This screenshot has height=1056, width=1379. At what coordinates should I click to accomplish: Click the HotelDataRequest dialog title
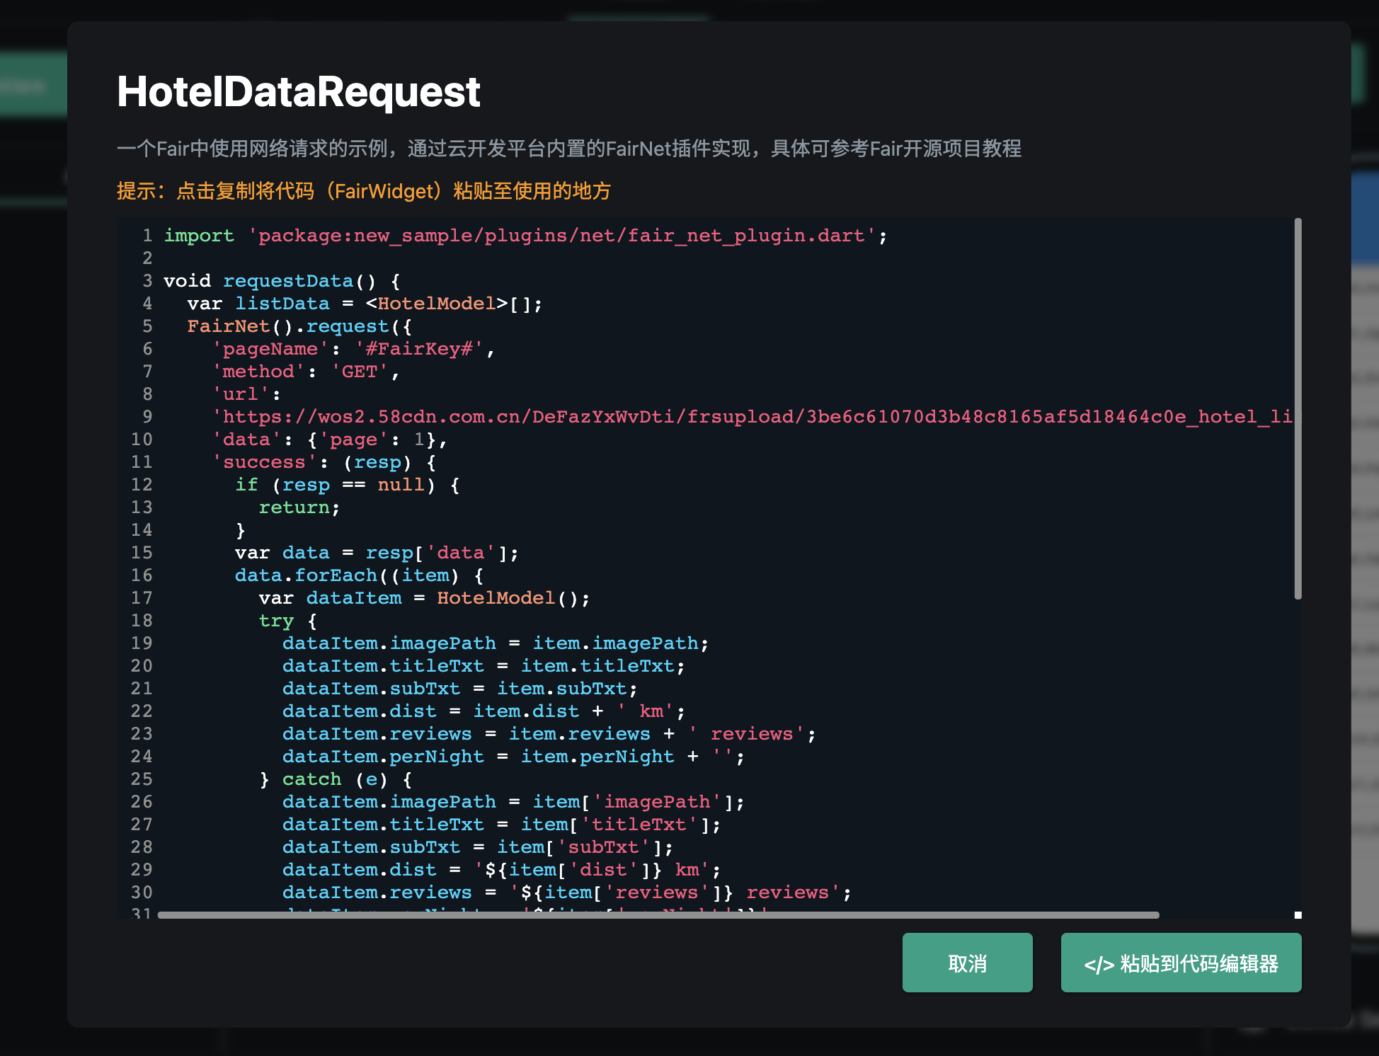pyautogui.click(x=298, y=92)
